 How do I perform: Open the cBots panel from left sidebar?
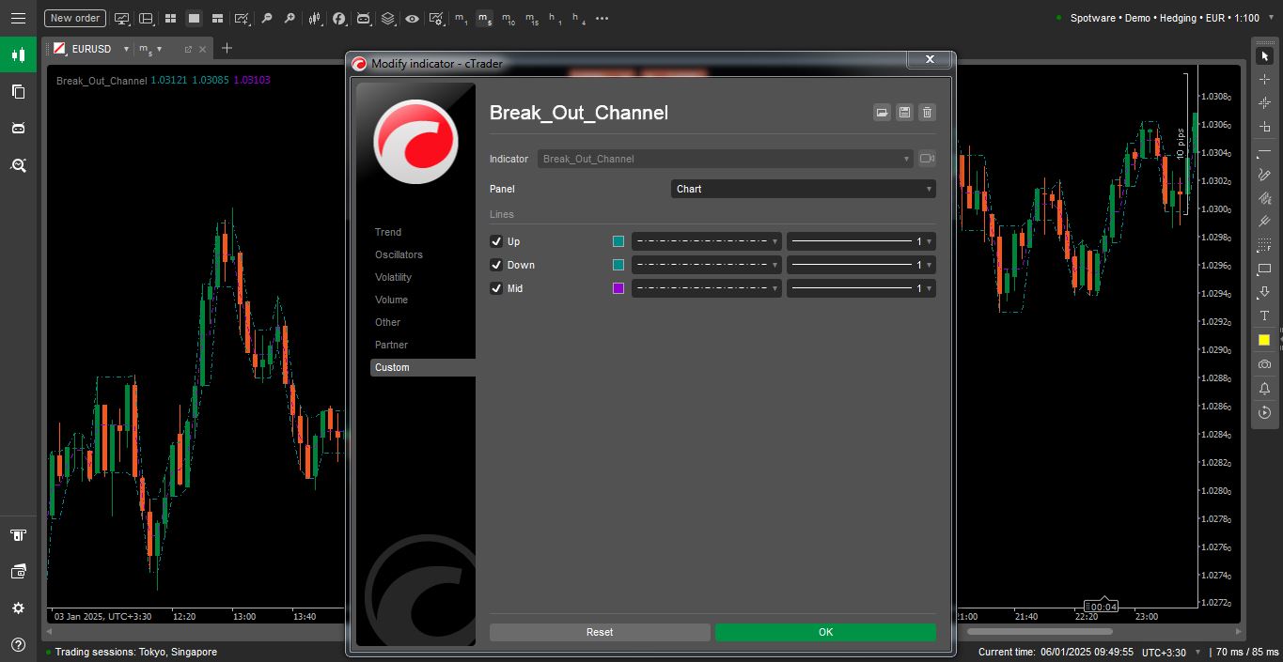19,128
